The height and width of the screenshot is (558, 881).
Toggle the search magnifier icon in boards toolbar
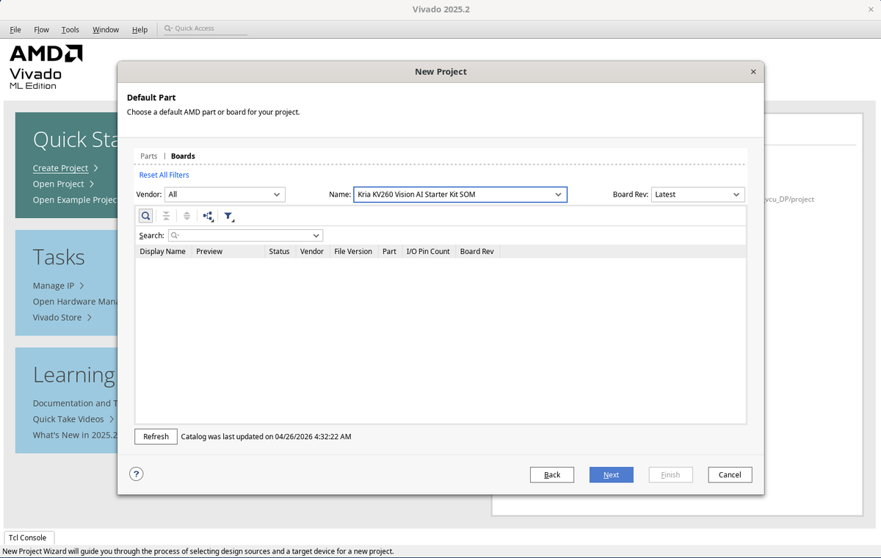tap(145, 216)
